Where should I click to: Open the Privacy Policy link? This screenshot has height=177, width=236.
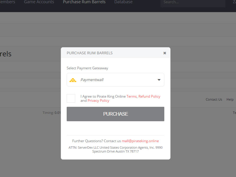(99, 101)
